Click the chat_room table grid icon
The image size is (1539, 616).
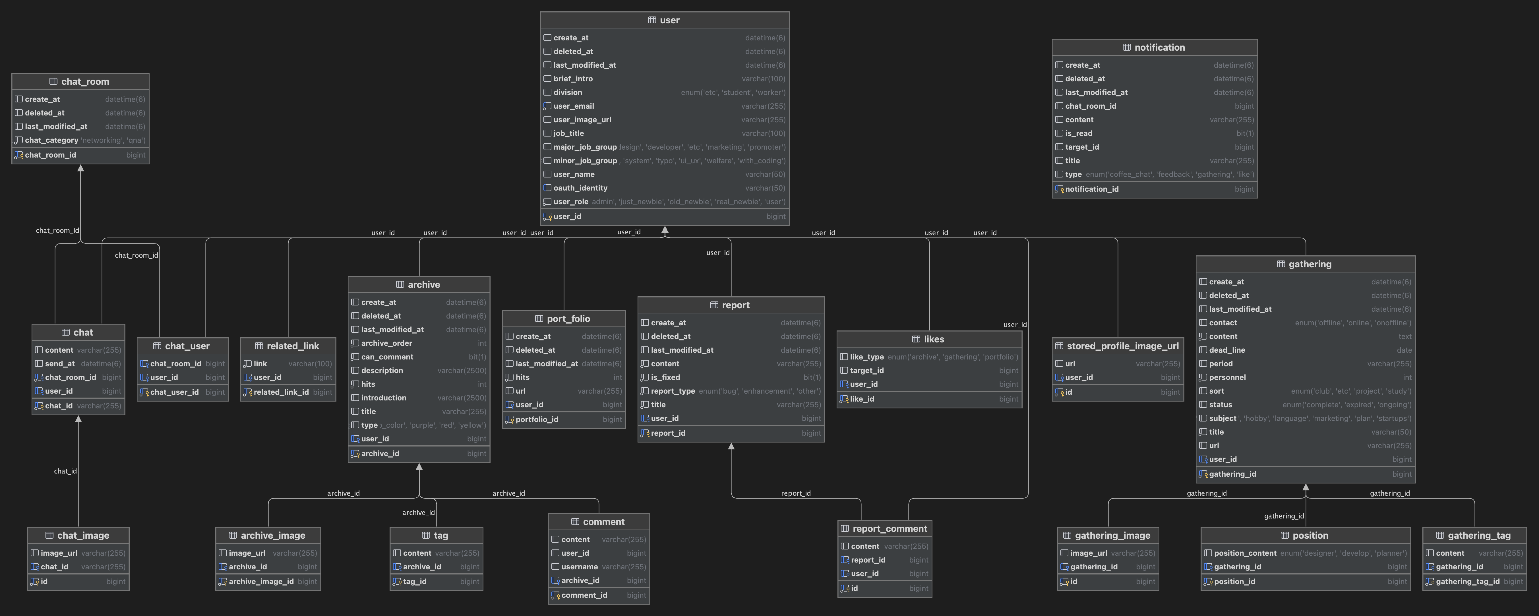pos(53,82)
